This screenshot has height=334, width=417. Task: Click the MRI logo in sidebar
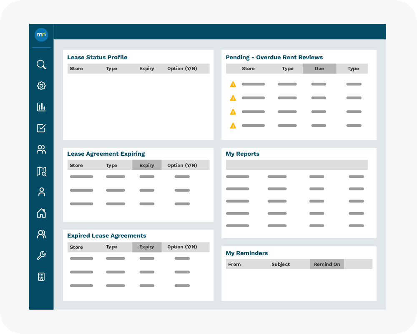[x=41, y=35]
